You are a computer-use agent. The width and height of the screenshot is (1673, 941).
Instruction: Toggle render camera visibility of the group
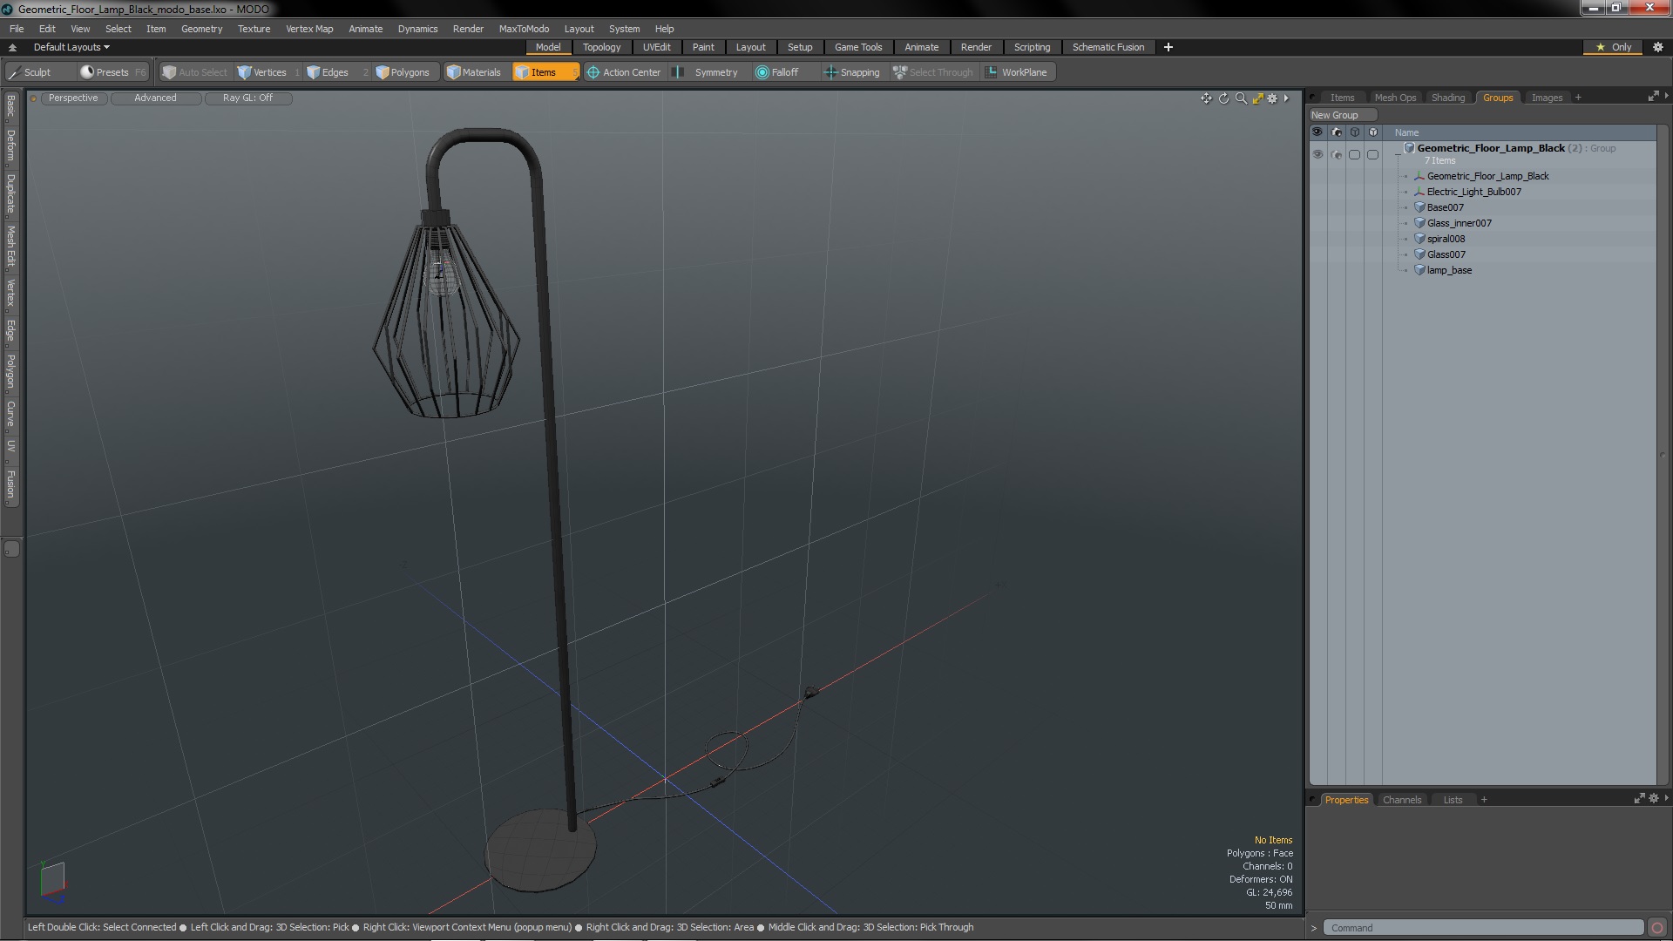point(1337,154)
